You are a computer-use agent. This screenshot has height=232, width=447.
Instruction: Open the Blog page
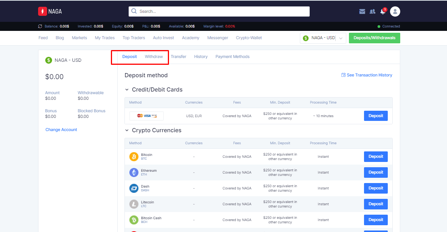click(60, 38)
